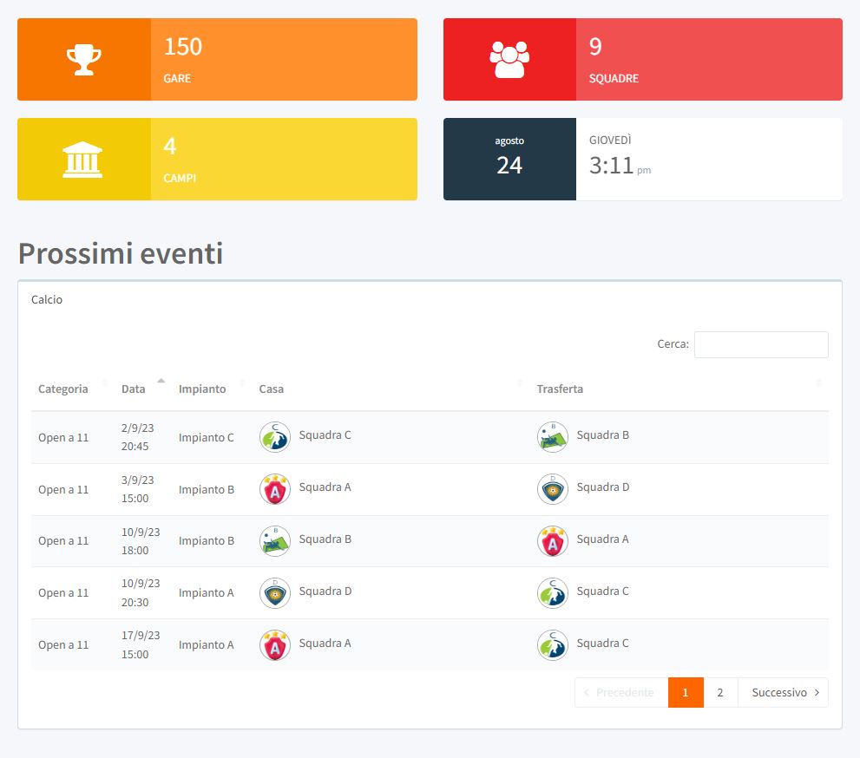Click Squadra D logo in 3/9/23 row
Image resolution: width=860 pixels, height=758 pixels.
point(553,489)
